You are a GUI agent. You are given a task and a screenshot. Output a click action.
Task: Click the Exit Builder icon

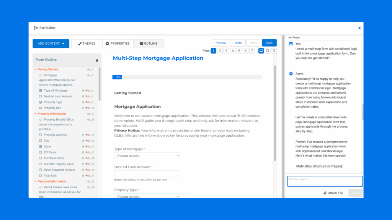[36, 28]
